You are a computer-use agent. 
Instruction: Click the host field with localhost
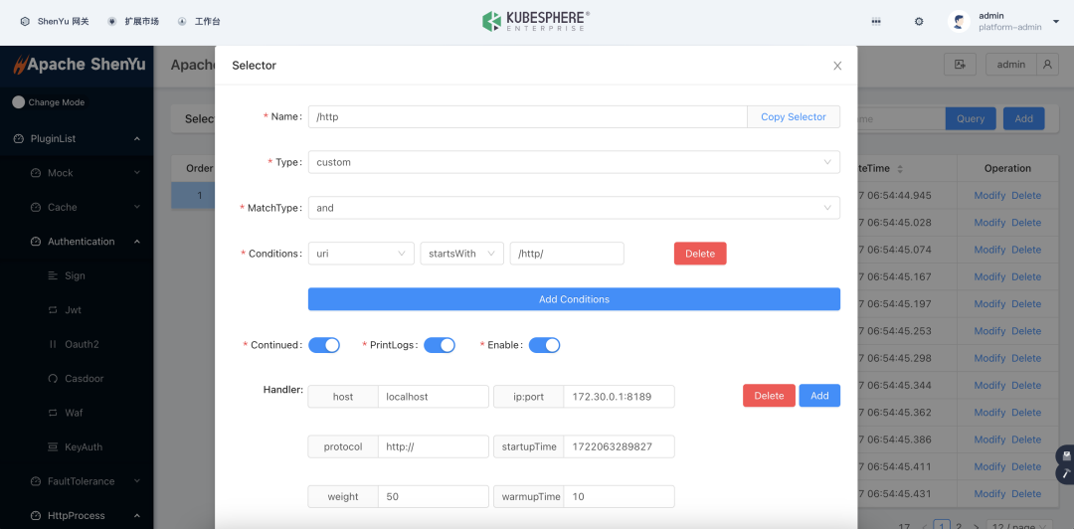tap(434, 396)
